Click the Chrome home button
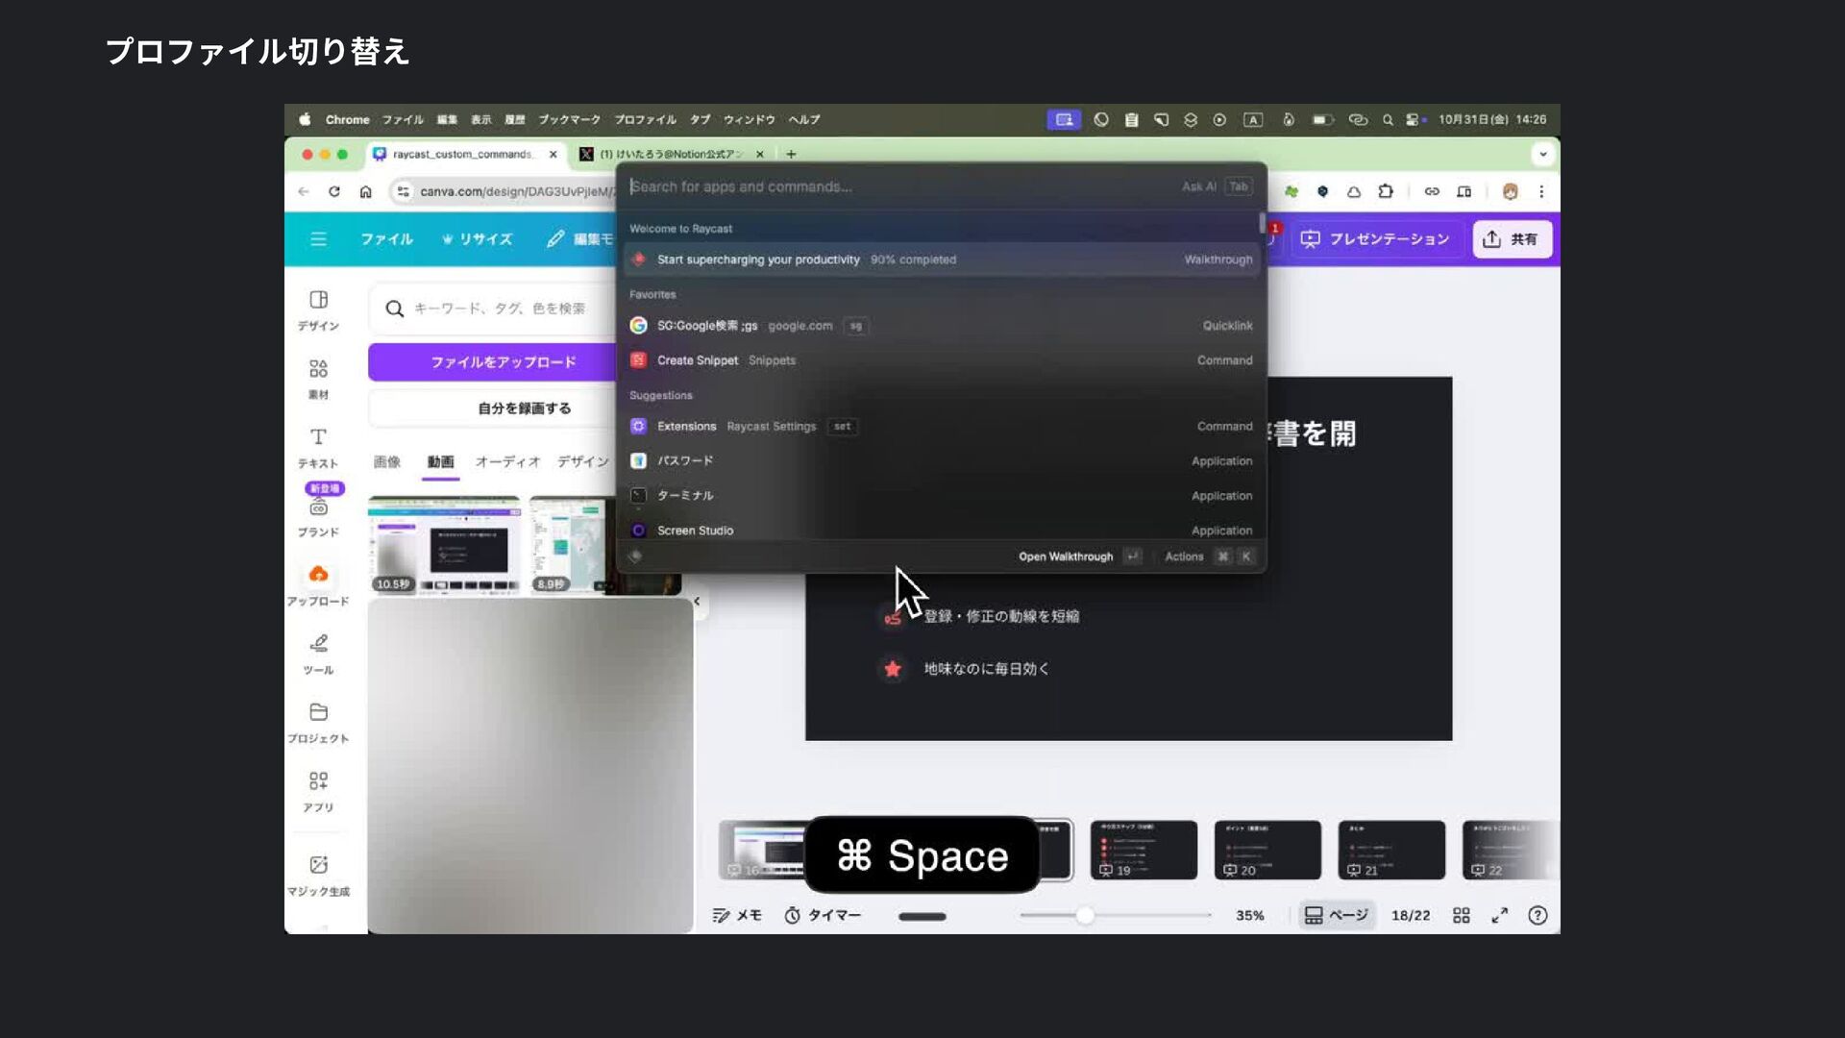 [366, 191]
